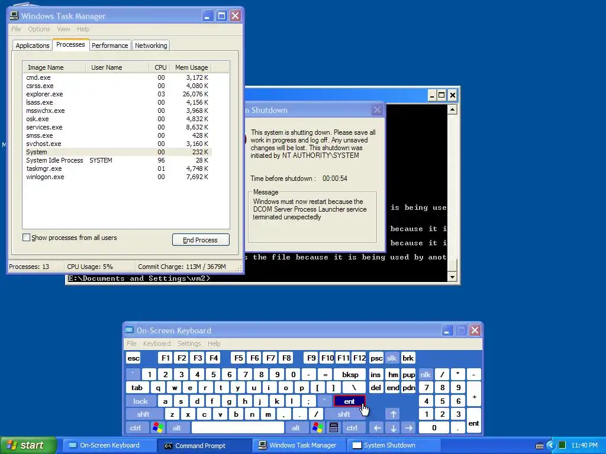Close the System Shutdown dialog

pyautogui.click(x=377, y=110)
